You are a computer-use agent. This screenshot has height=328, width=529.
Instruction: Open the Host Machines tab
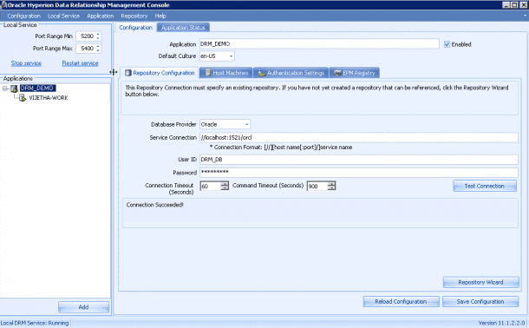(226, 73)
